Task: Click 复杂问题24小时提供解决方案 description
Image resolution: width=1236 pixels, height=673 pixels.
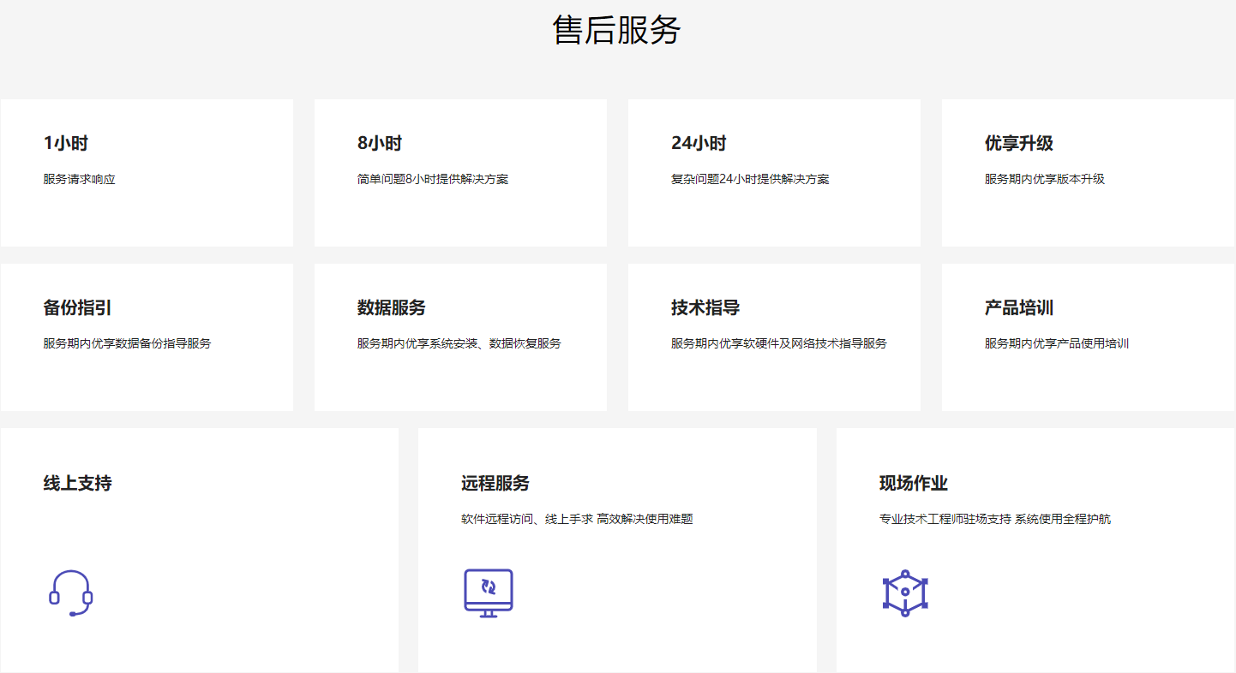Action: [749, 180]
